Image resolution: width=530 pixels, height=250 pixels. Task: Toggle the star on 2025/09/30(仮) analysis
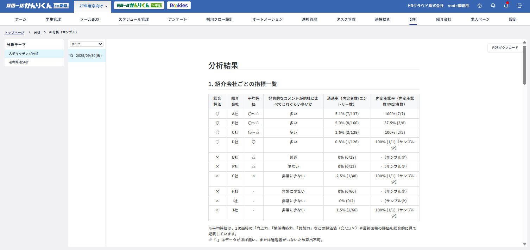pos(72,55)
